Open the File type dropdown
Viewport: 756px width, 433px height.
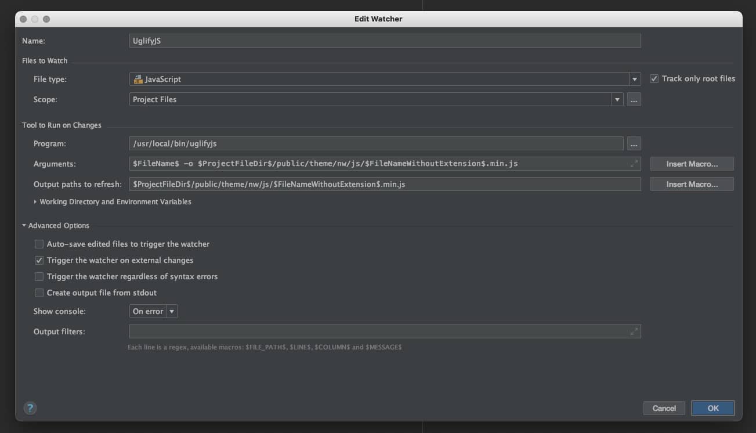(x=635, y=79)
